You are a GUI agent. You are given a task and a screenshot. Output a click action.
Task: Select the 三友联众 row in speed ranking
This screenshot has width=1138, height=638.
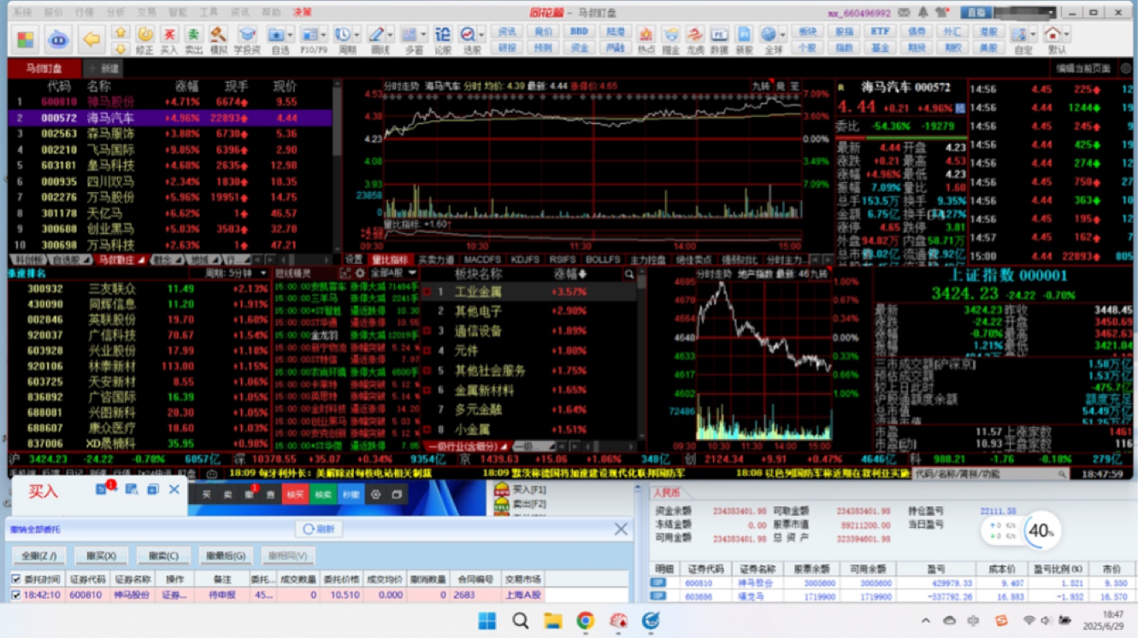tap(140, 289)
